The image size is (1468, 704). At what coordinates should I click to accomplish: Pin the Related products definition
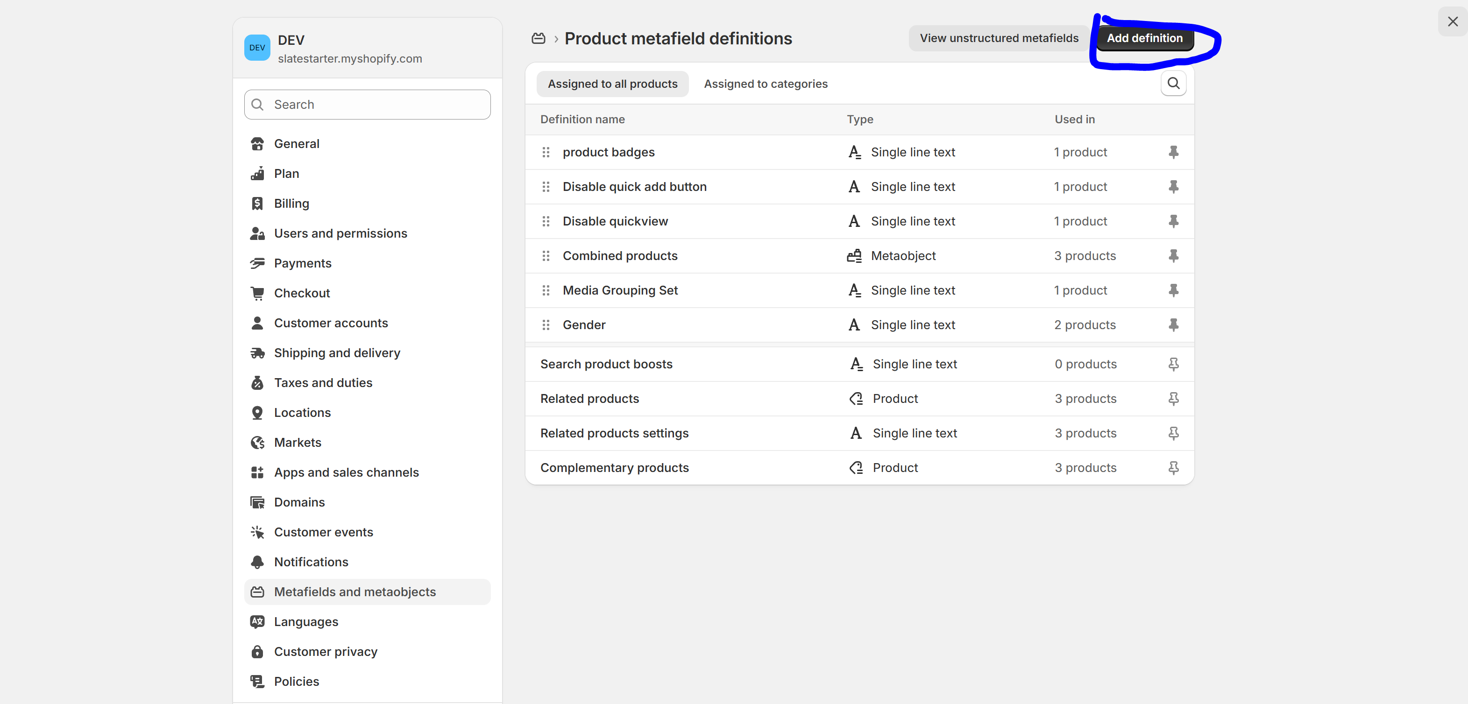tap(1173, 399)
